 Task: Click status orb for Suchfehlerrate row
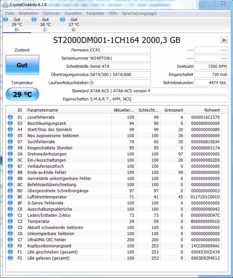(x=10, y=142)
